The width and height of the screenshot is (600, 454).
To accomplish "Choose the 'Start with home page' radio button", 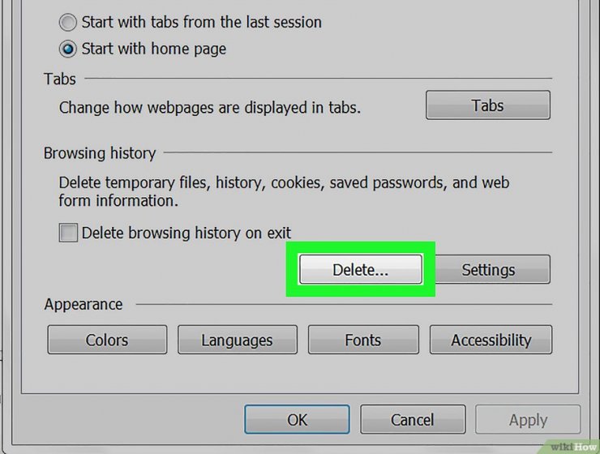I will point(68,49).
